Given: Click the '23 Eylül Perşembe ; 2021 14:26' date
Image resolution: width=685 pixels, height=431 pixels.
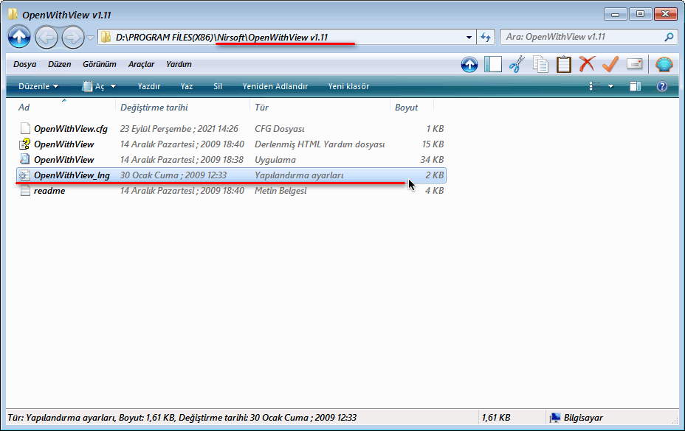Looking at the screenshot, I should point(179,129).
